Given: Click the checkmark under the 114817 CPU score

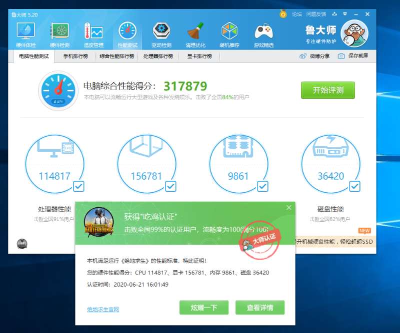Looking at the screenshot, I should pyautogui.click(x=78, y=187).
